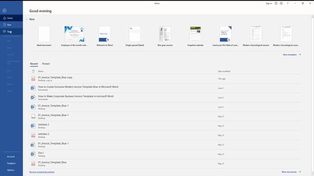Viewport: 314px width, 176px height.
Task: Click file type icon in list header
Action: [33, 71]
